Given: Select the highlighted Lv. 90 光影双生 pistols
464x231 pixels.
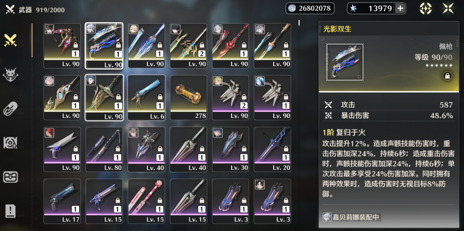Looking at the screenshot, I should [x=104, y=46].
